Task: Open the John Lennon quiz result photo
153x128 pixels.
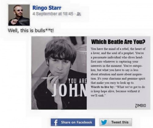Action: [59, 73]
